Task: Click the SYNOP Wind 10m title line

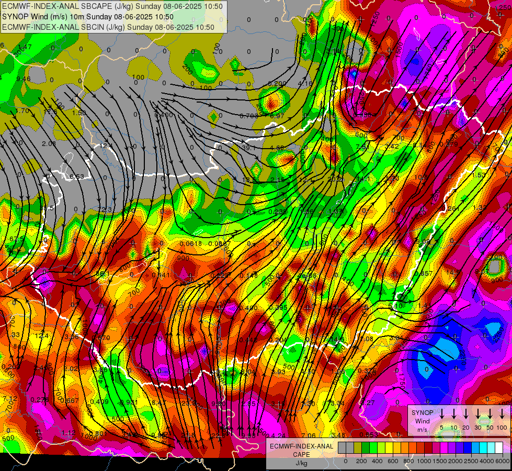Action: tap(87, 17)
